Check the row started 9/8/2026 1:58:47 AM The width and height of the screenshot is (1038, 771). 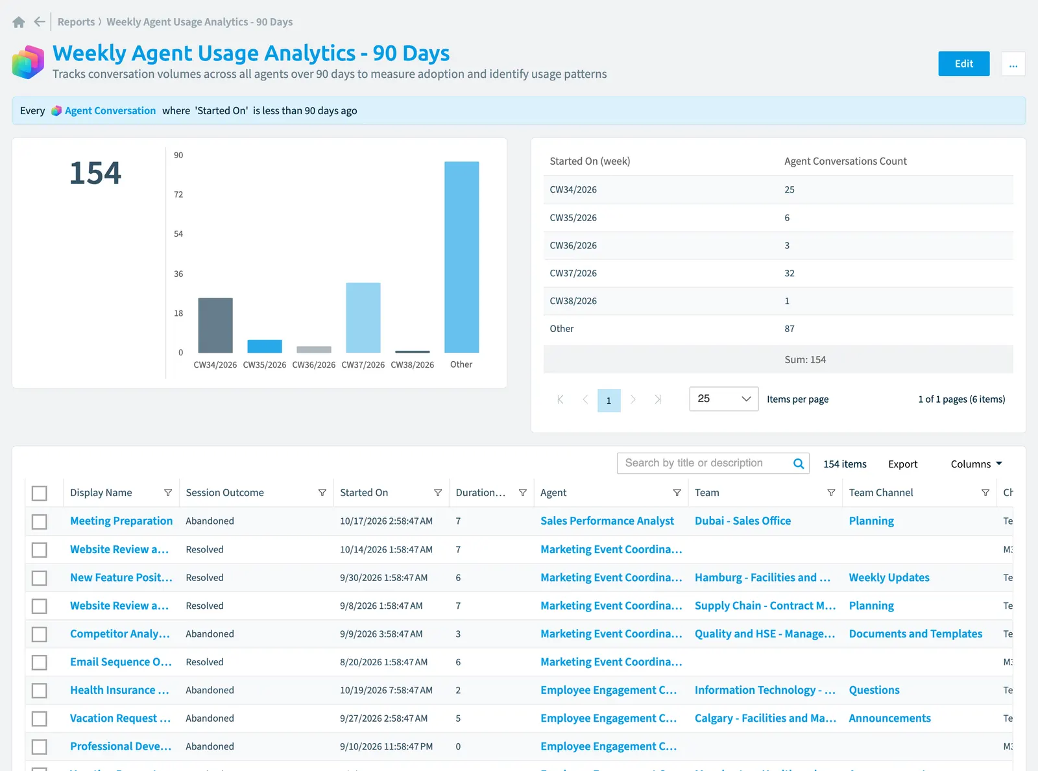(40, 606)
